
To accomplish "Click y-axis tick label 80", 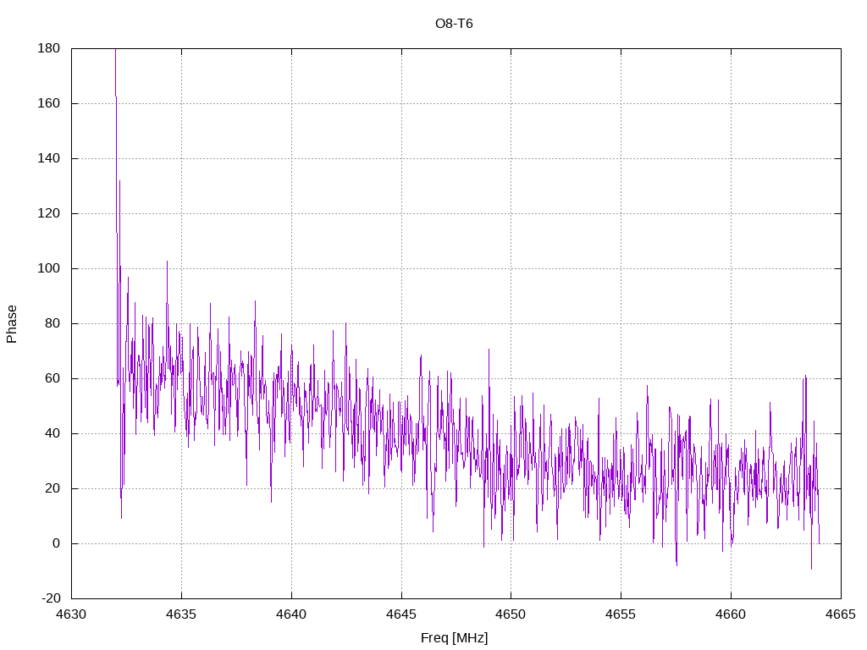I will coord(52,323).
